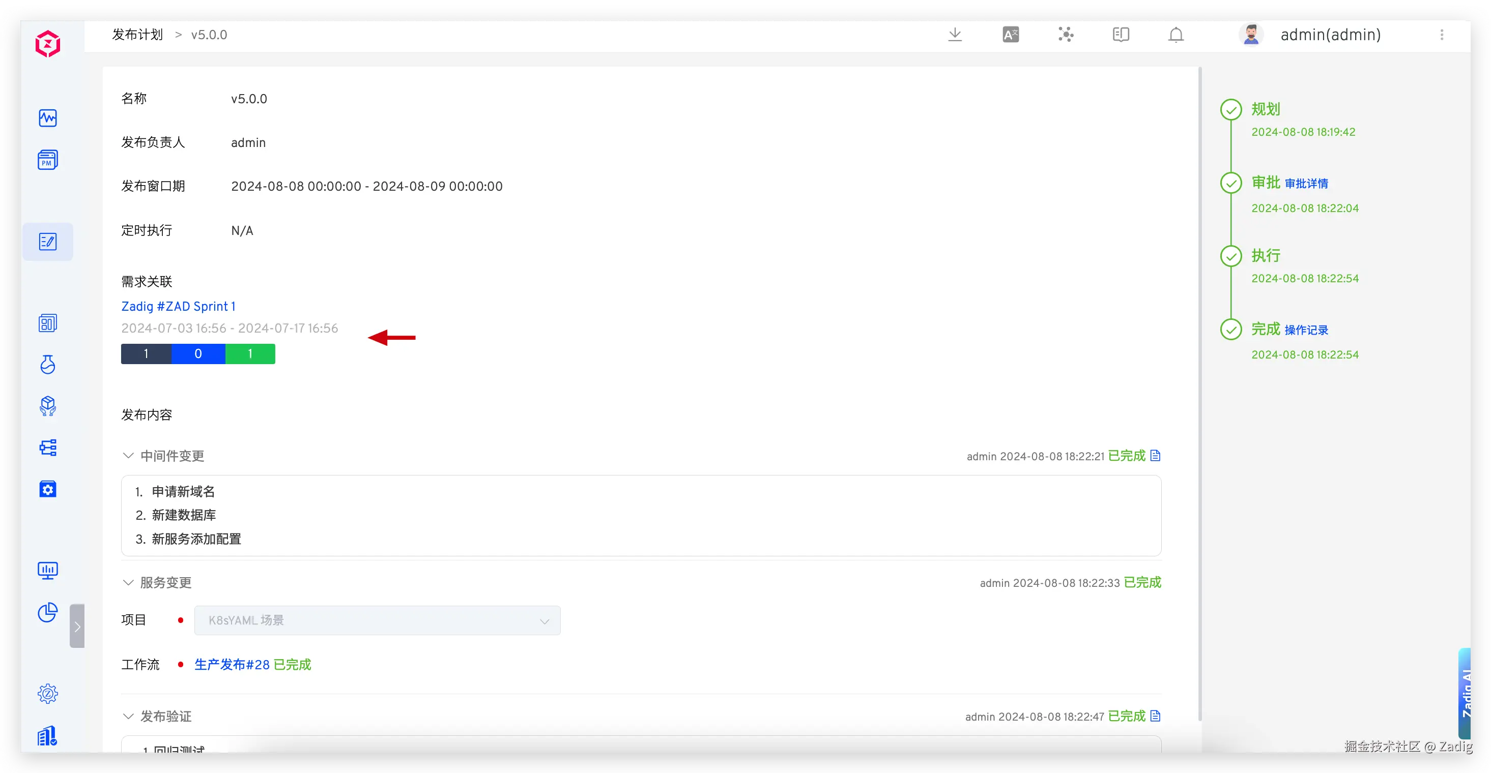
Task: View 审批详情 approval details
Action: click(1306, 184)
